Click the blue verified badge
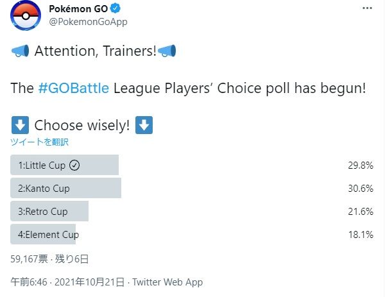The image size is (385, 297). click(x=117, y=10)
